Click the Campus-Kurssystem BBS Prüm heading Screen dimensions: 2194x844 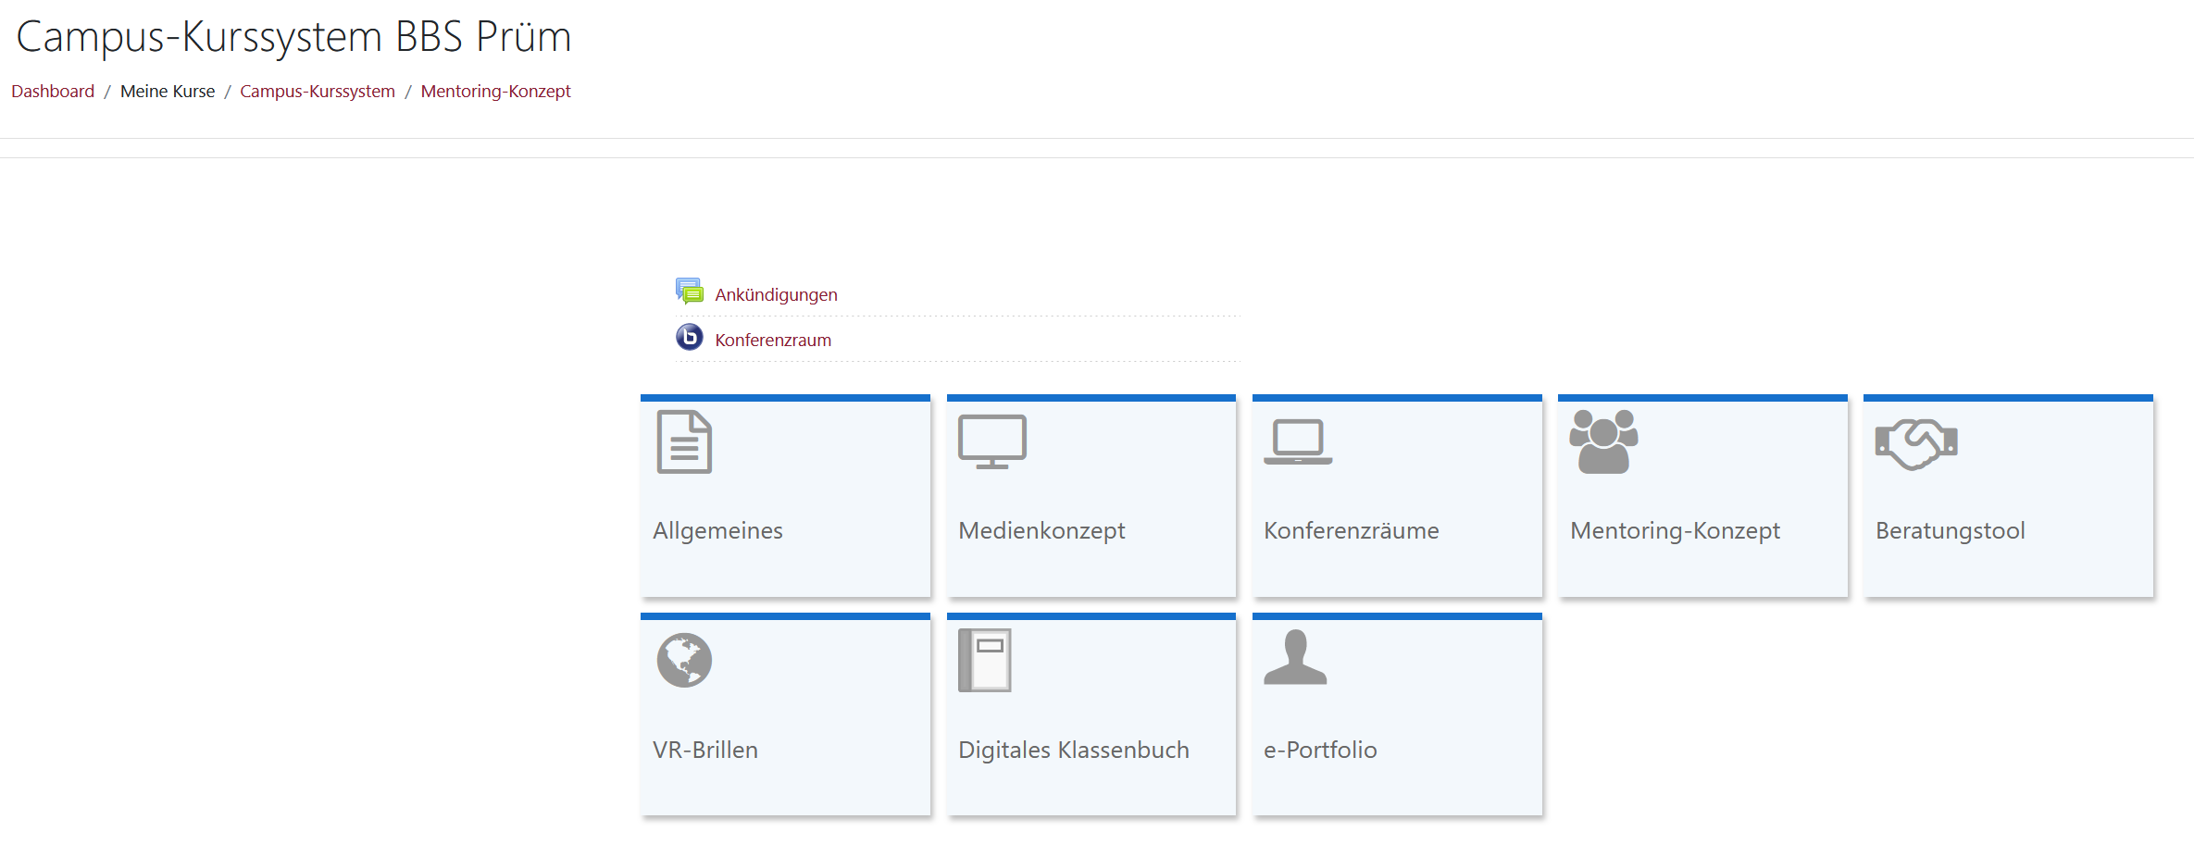pyautogui.click(x=294, y=37)
